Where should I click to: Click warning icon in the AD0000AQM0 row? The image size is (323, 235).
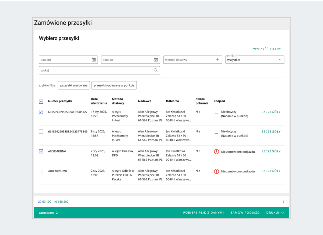216,171
